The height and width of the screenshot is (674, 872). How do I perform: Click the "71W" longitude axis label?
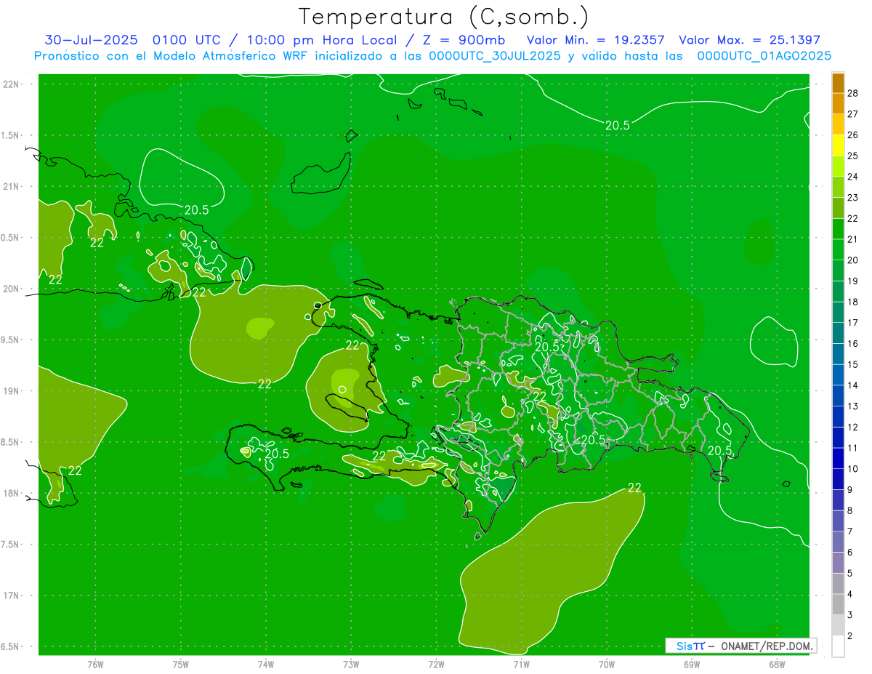[521, 664]
